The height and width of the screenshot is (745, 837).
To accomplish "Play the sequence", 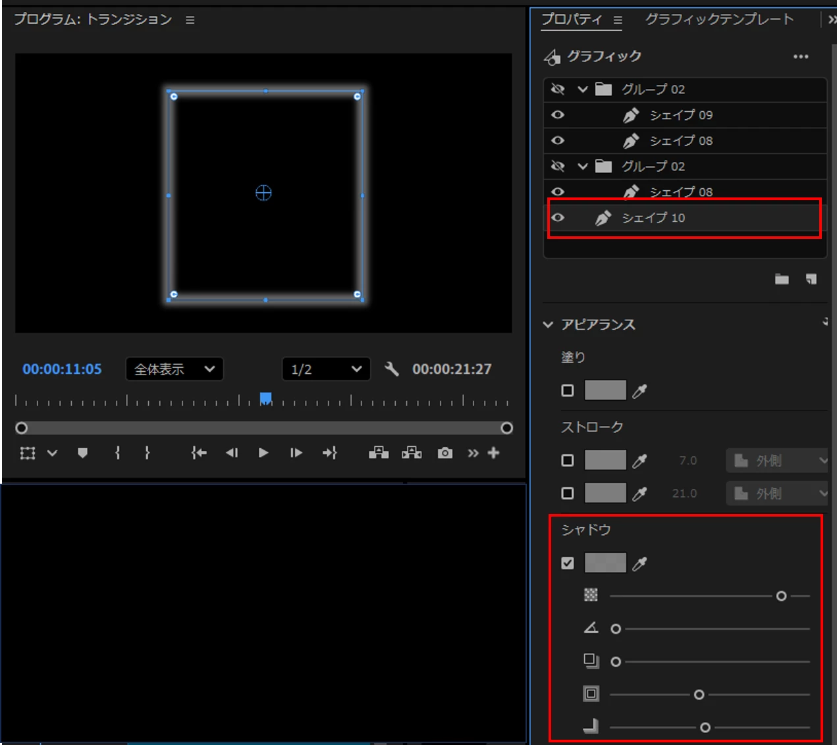I will pyautogui.click(x=263, y=453).
